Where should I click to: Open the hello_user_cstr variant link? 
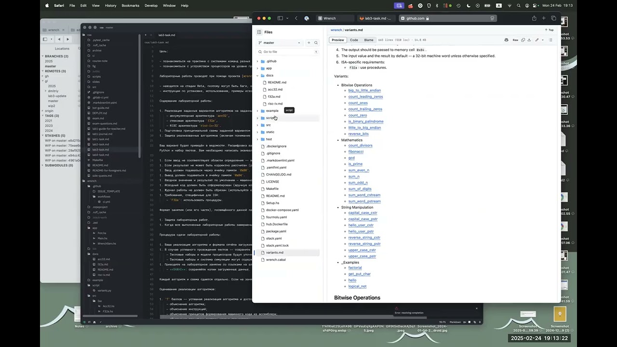(361, 225)
